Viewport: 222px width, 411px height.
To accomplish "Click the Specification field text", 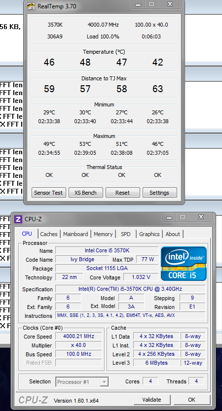I will point(130,289).
